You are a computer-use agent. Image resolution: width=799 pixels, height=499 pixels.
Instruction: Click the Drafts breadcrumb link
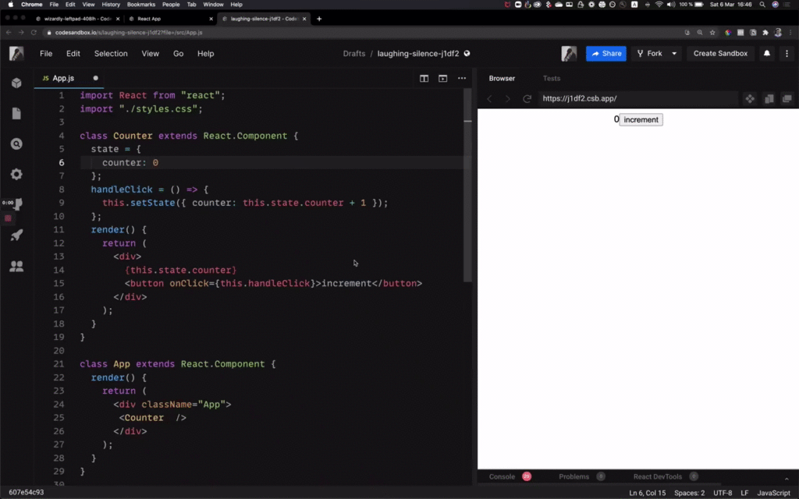tap(354, 54)
